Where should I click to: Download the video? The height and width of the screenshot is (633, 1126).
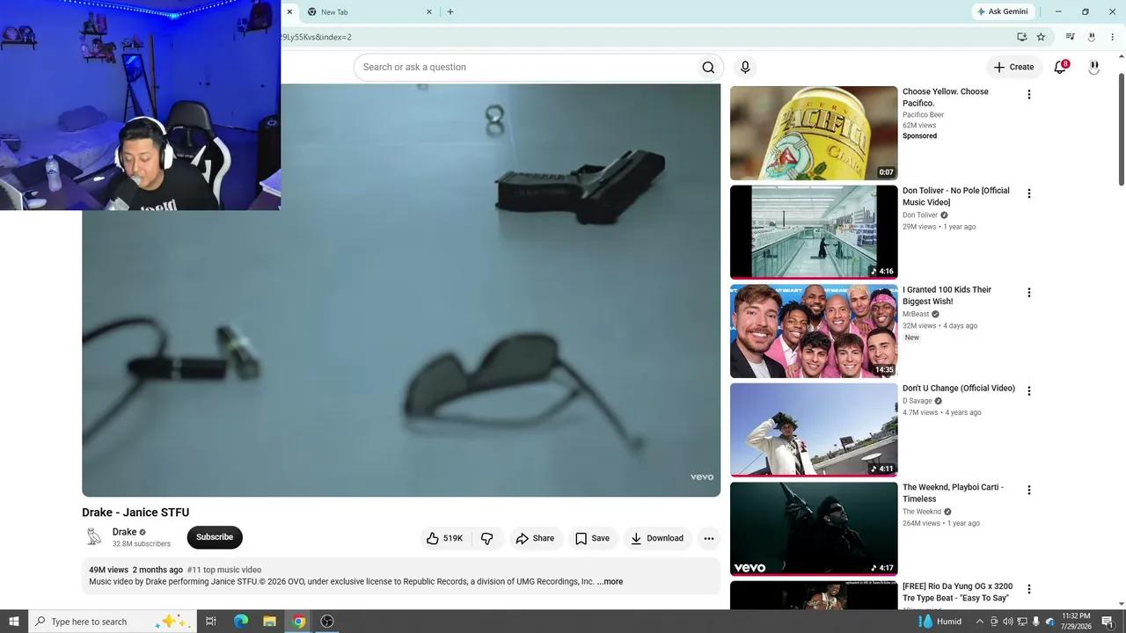tap(657, 538)
